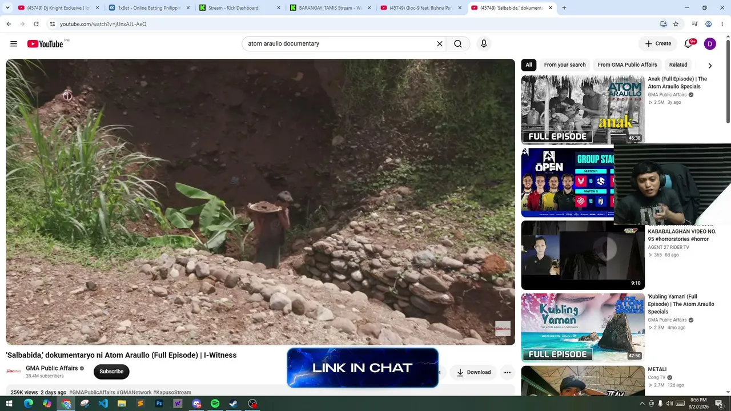Viewport: 731px width, 411px height.
Task: Open more actions for the video
Action: (x=507, y=372)
